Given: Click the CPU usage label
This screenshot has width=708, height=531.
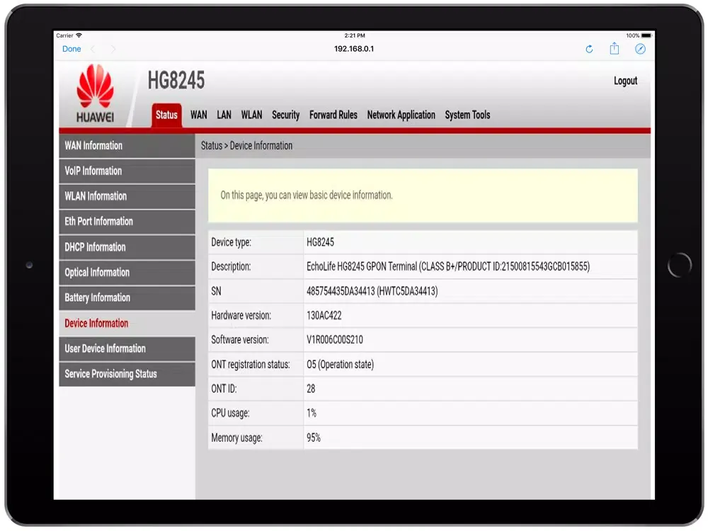Looking at the screenshot, I should (230, 413).
